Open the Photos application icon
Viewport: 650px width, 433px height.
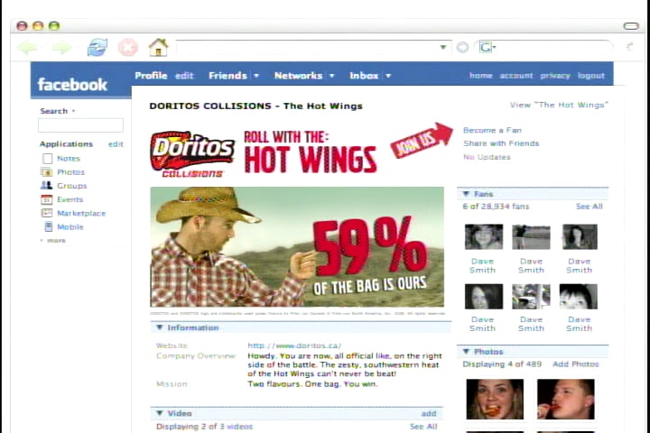point(46,172)
